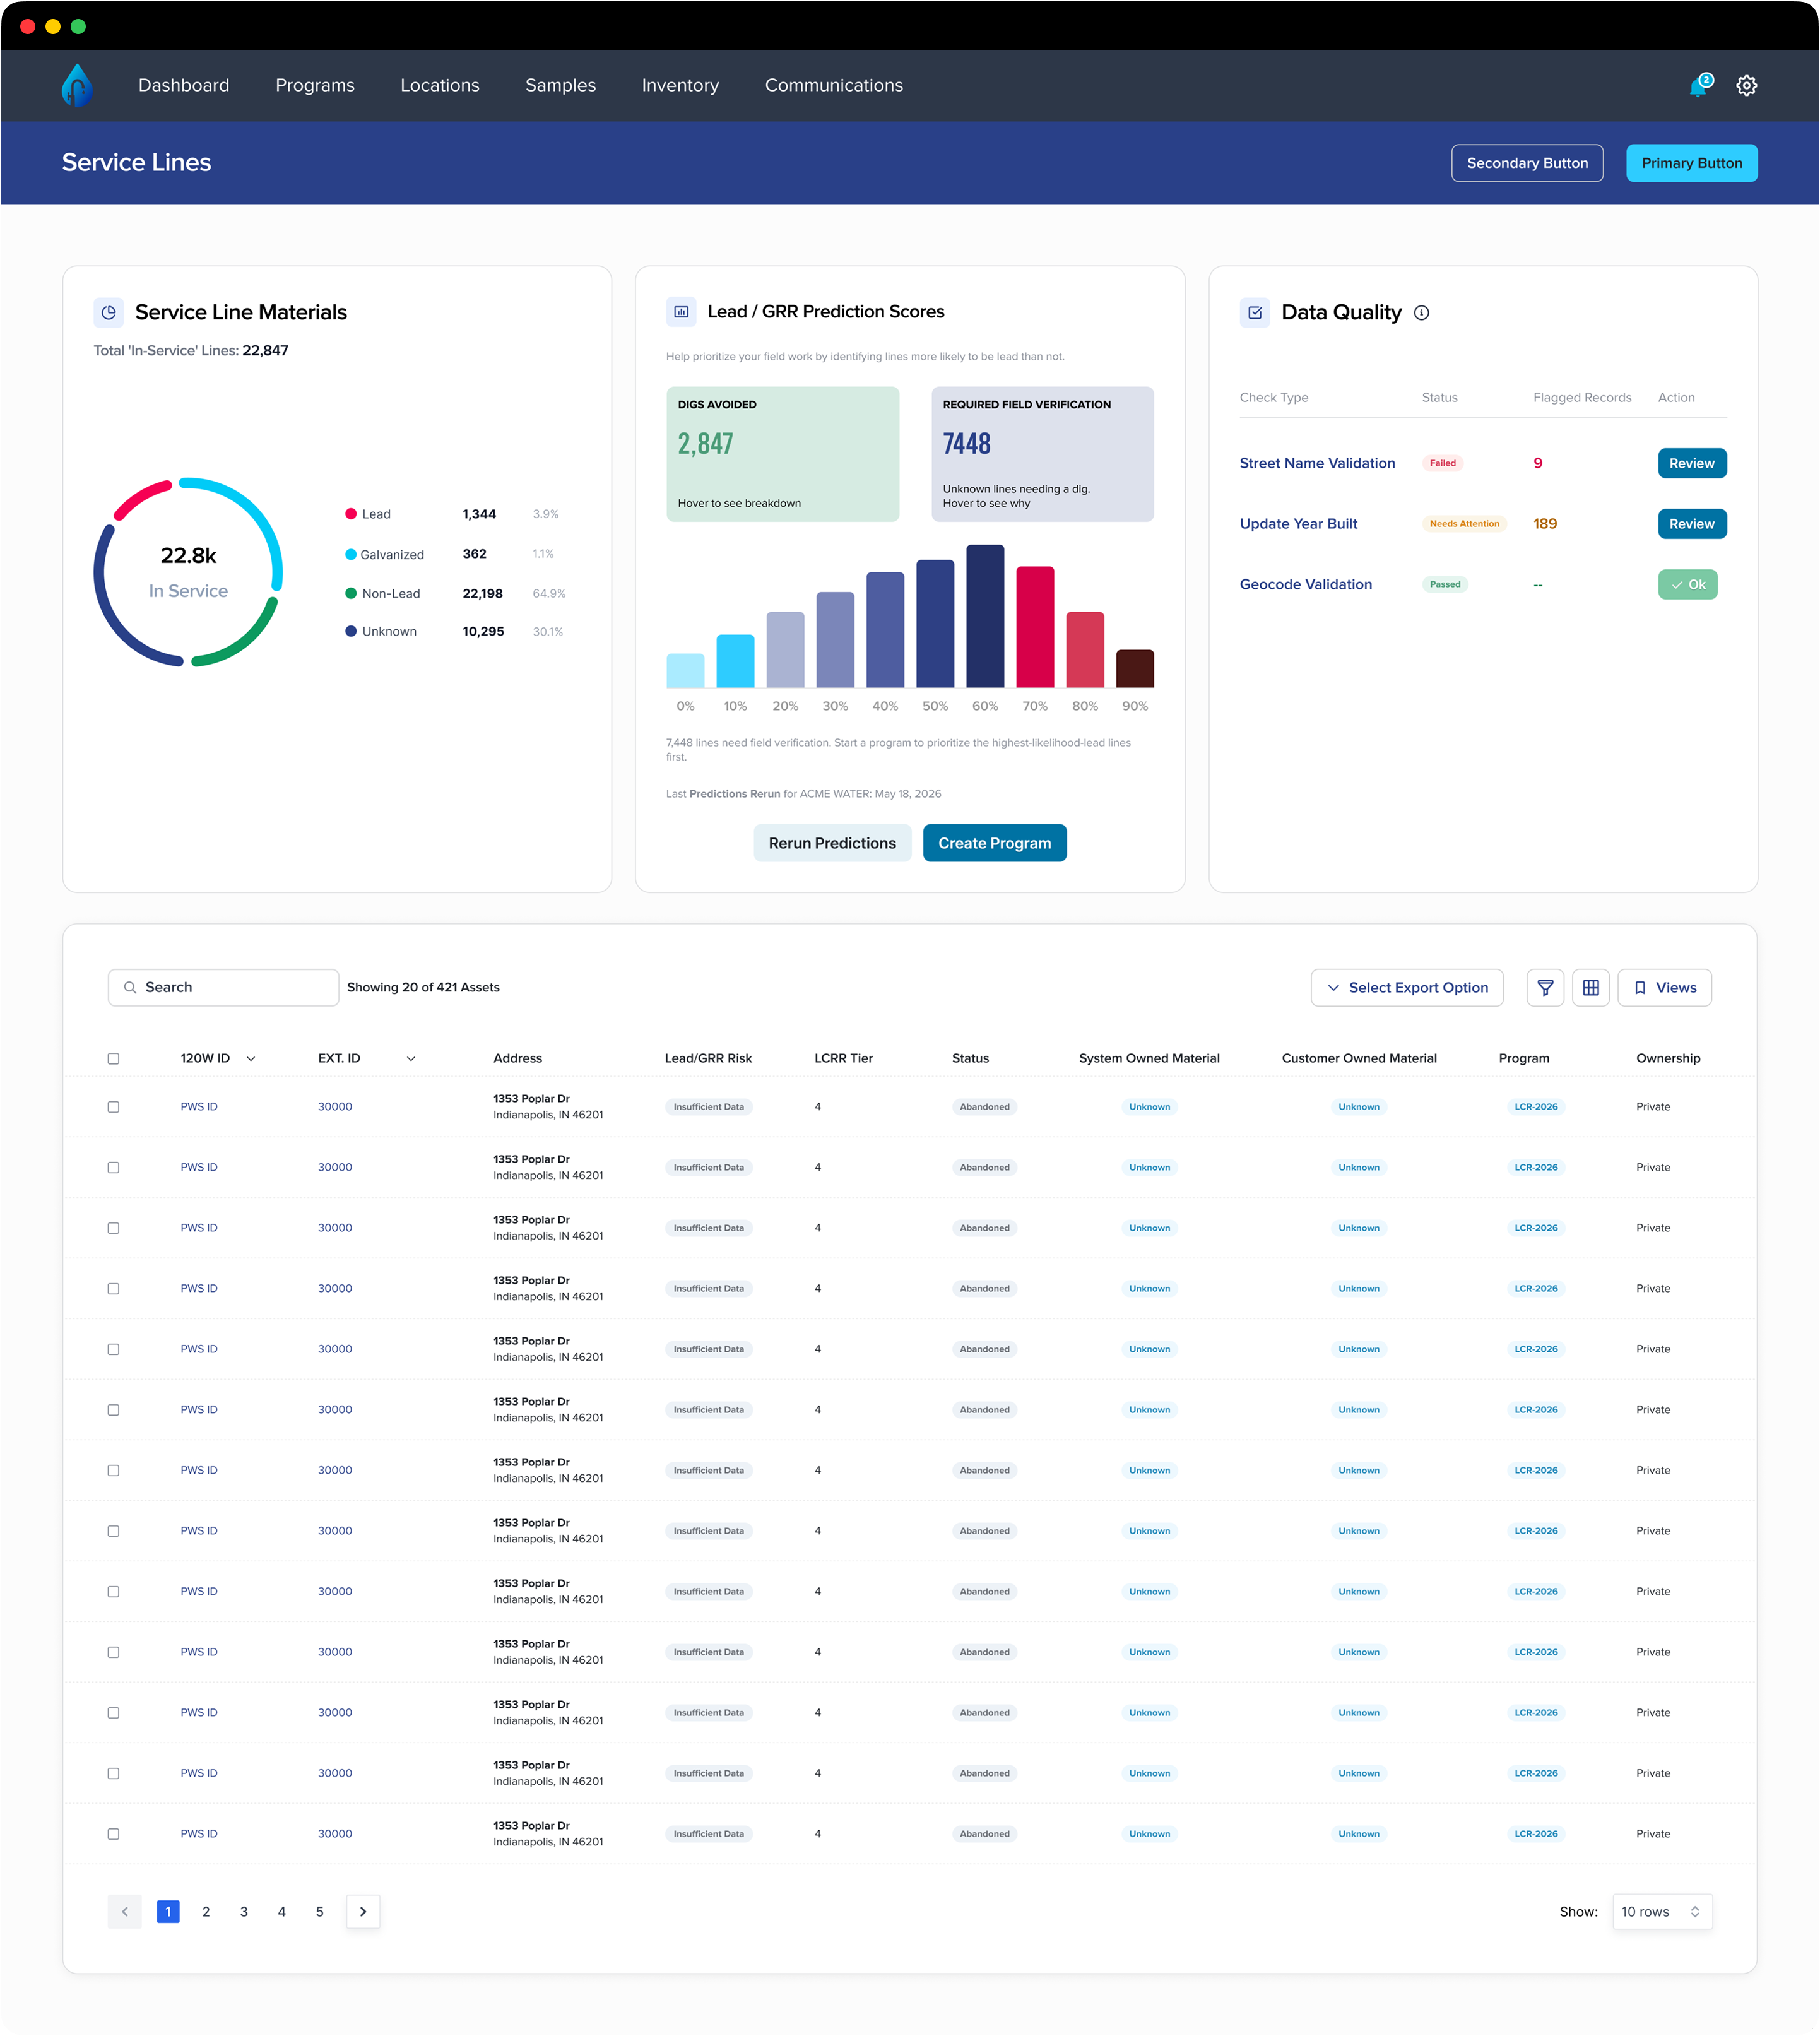Open the Samples nav item

(561, 86)
